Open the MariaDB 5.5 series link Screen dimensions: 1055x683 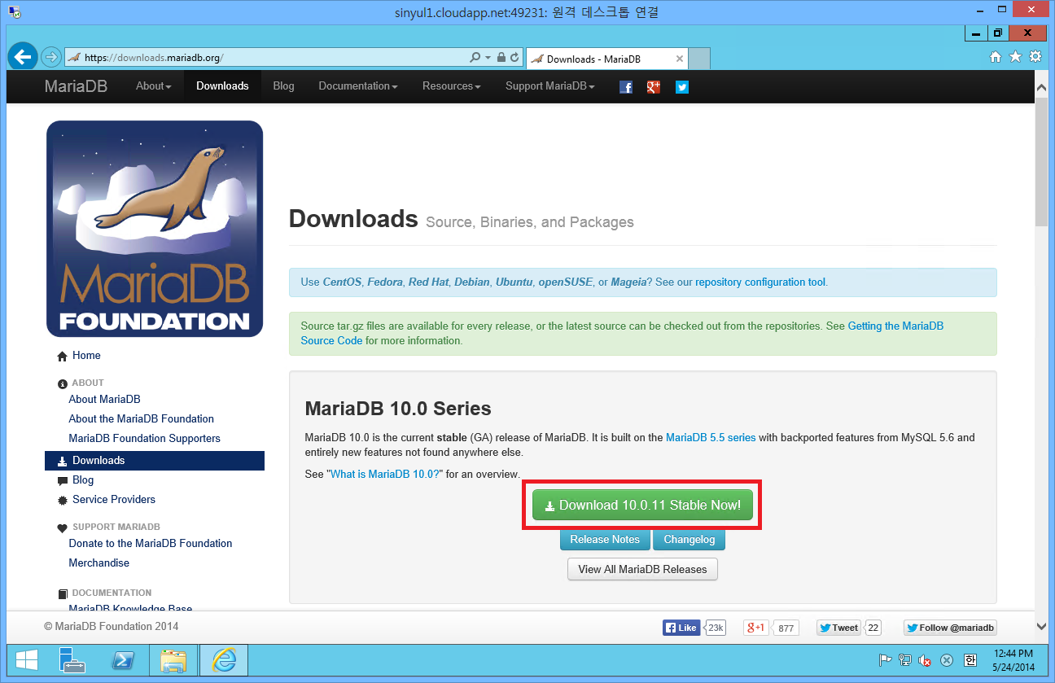(711, 438)
